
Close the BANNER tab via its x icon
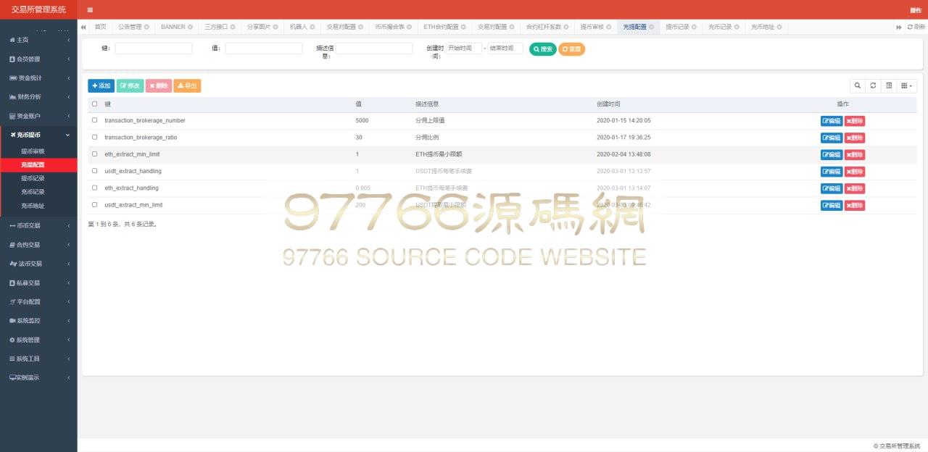(x=190, y=27)
